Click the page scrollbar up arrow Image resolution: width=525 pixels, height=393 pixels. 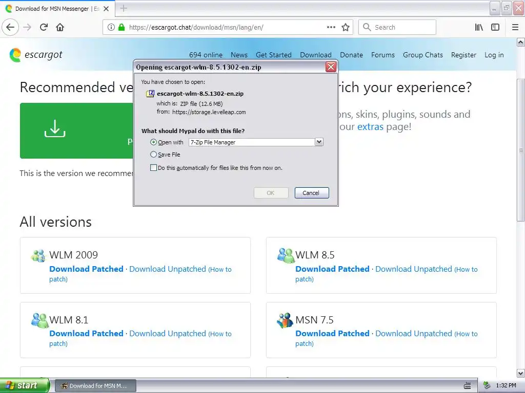(x=520, y=42)
